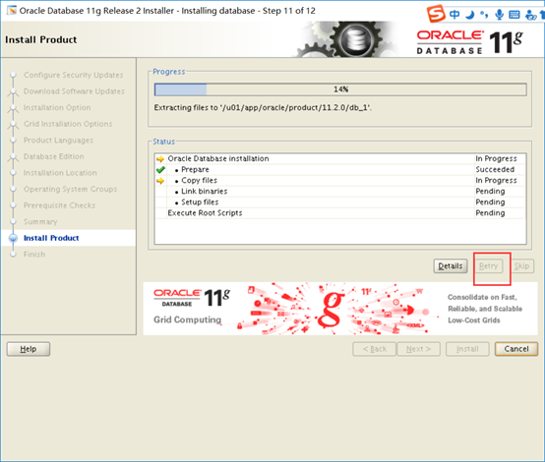
Task: Select Installation Option step
Action: [x=57, y=108]
